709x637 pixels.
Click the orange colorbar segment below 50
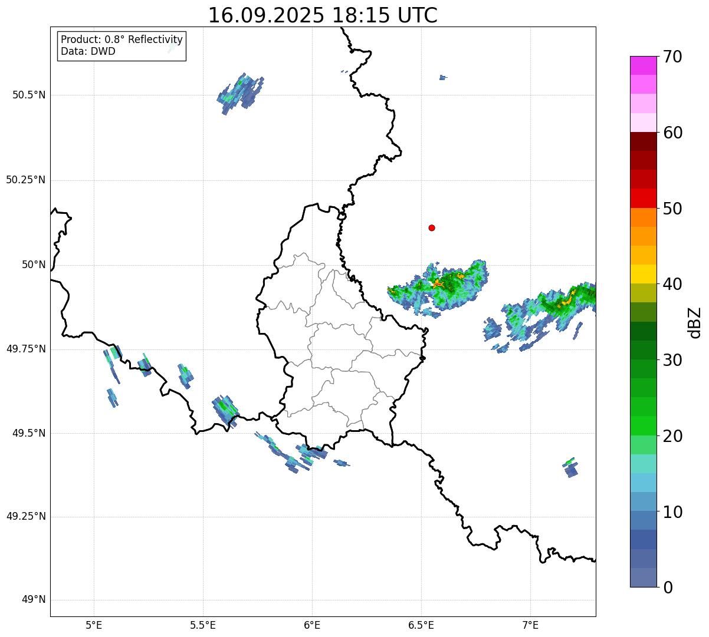644,217
